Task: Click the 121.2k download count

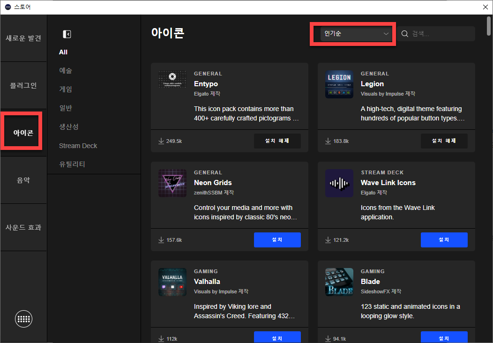Action: [x=341, y=240]
